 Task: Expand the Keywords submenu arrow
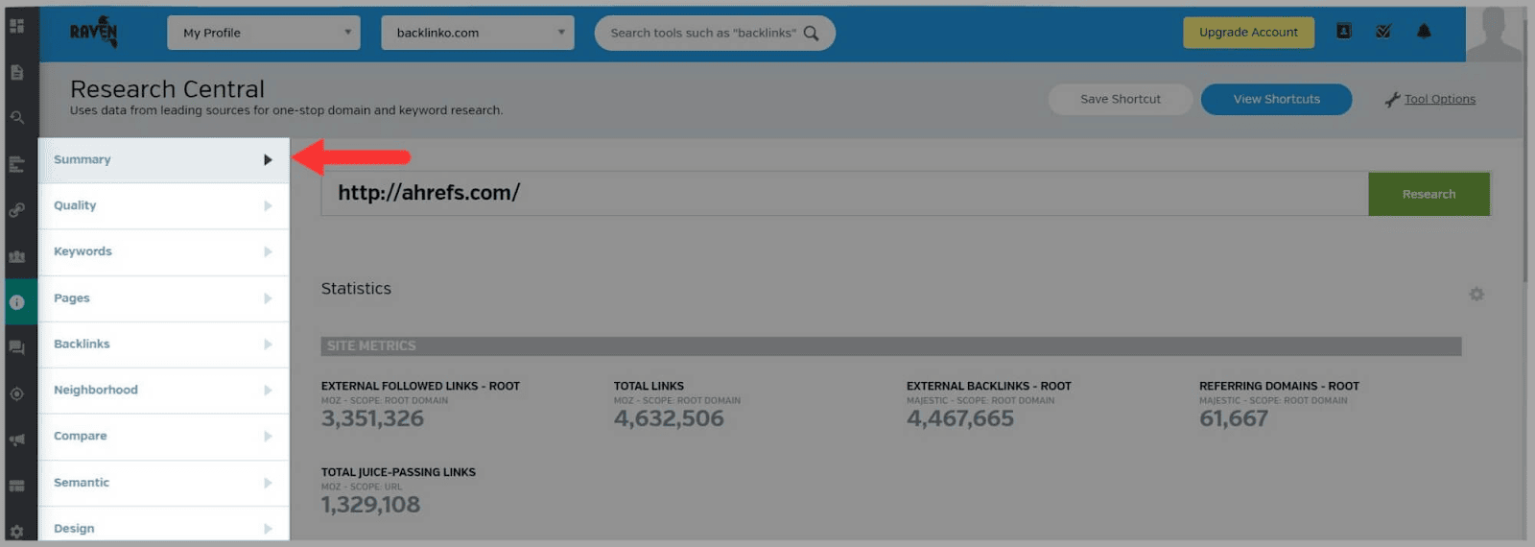(268, 251)
